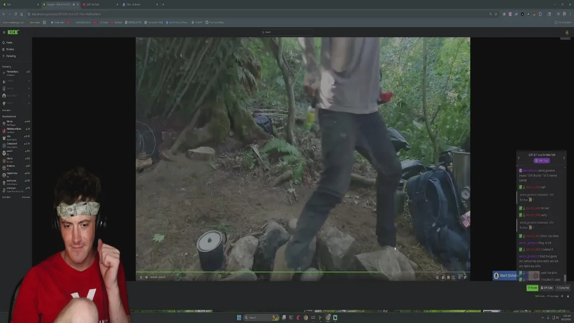The image size is (574, 323).
Task: Click the share icon below the chat
Action: [562, 296]
